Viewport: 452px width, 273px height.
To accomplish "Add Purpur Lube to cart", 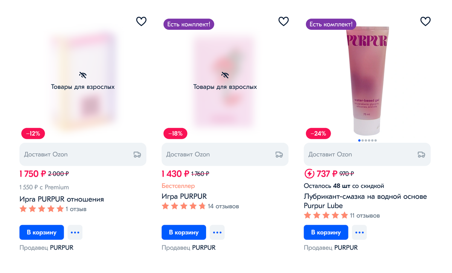I will tap(326, 232).
